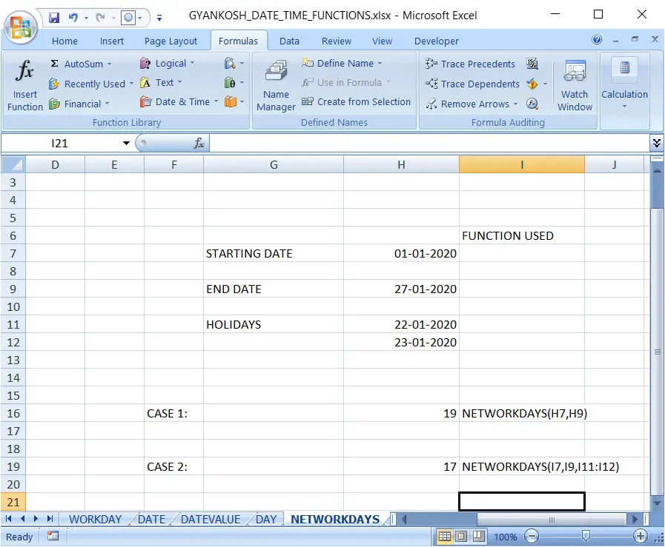
Task: Open the Data ribbon tab
Action: point(289,41)
